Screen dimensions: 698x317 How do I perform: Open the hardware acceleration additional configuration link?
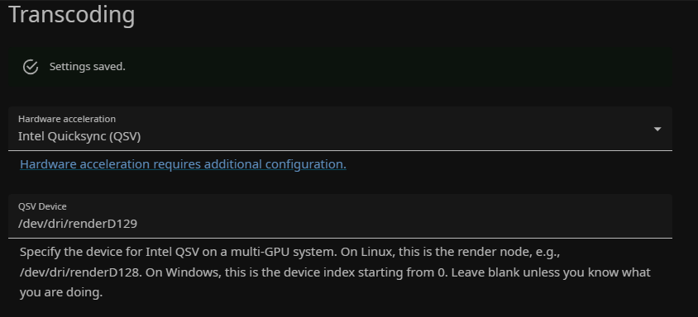click(x=183, y=164)
